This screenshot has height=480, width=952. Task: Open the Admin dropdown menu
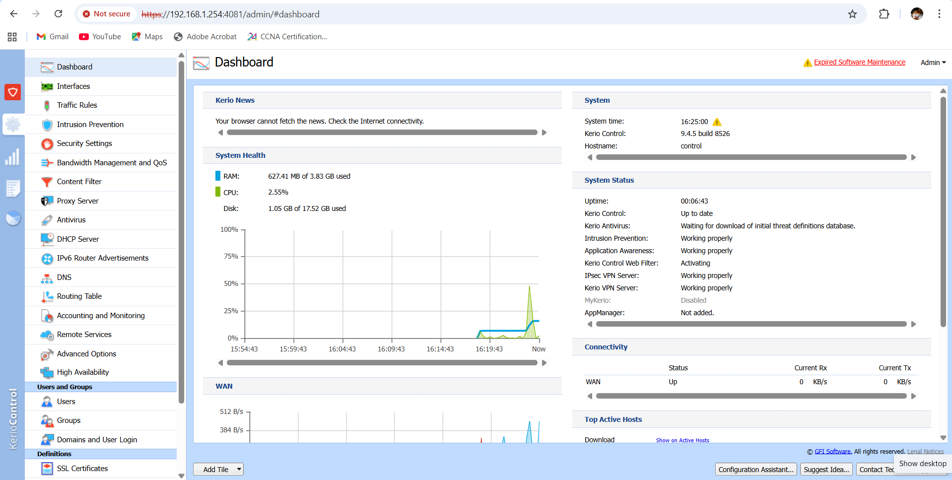(933, 63)
